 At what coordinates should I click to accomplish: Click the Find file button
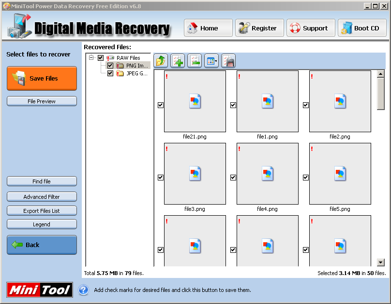42,181
